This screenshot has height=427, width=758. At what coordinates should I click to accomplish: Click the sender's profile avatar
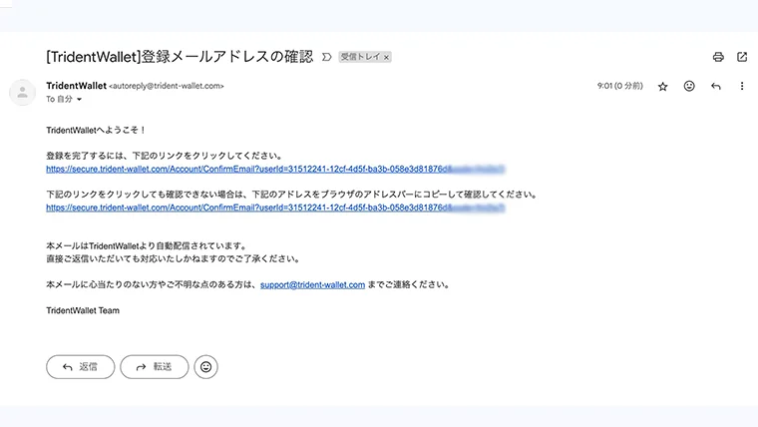tap(22, 92)
